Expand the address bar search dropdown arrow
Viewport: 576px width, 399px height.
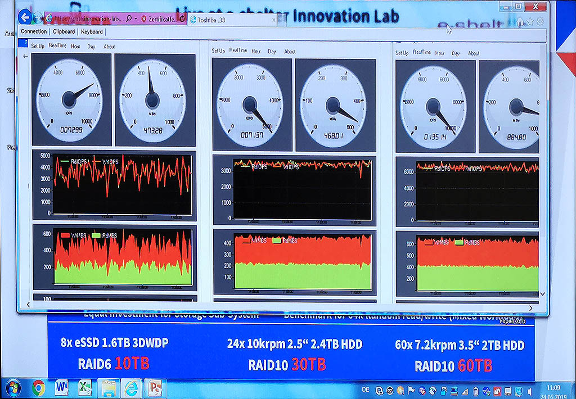136,19
